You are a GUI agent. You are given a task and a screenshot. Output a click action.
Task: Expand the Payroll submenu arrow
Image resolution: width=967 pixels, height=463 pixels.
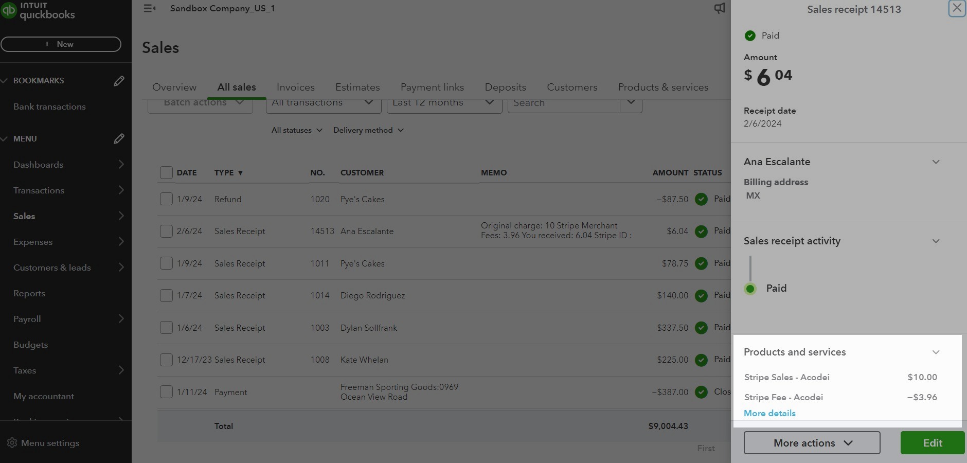coord(121,318)
